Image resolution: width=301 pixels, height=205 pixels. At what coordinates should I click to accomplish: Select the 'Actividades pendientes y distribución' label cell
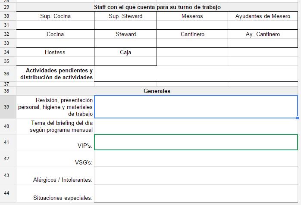(x=55, y=74)
